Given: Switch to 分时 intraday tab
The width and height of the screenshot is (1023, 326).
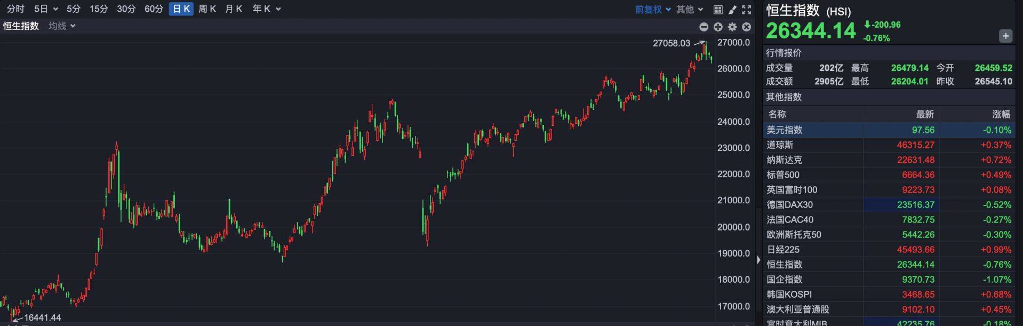Looking at the screenshot, I should [x=15, y=9].
